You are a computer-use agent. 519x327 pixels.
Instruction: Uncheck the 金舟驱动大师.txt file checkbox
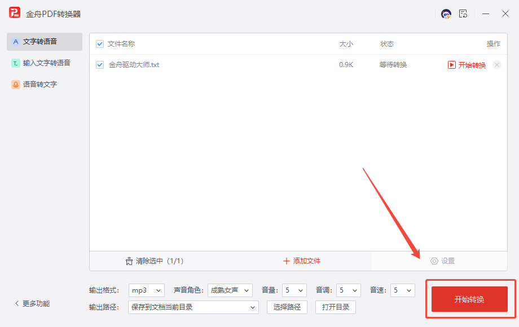click(x=100, y=65)
